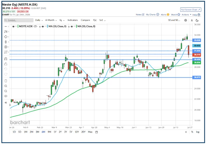Add chart to My Charts

(152, 15)
